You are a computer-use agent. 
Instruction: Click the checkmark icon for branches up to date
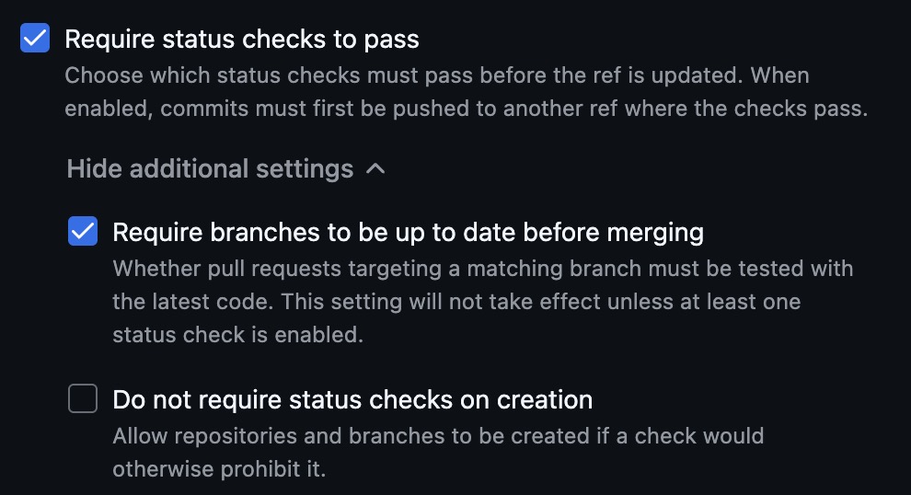pyautogui.click(x=83, y=232)
